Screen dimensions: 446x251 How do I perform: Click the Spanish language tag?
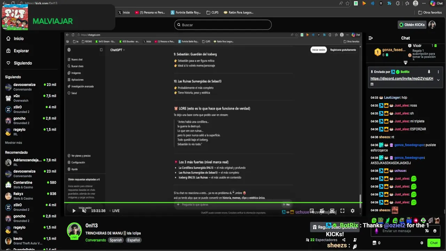pyautogui.click(x=116, y=240)
